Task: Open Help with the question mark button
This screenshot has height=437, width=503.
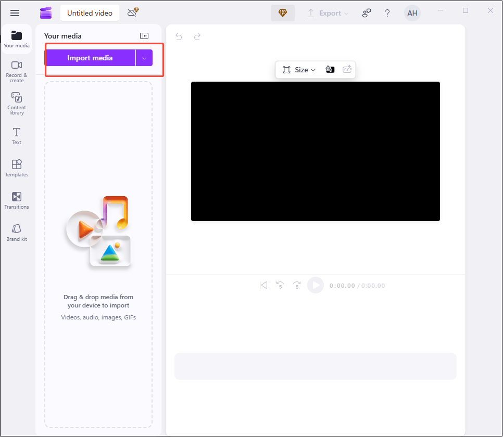Action: point(387,12)
